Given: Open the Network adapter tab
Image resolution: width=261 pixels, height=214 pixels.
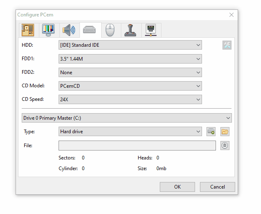Looking at the screenshot, I should pyautogui.click(x=151, y=30).
